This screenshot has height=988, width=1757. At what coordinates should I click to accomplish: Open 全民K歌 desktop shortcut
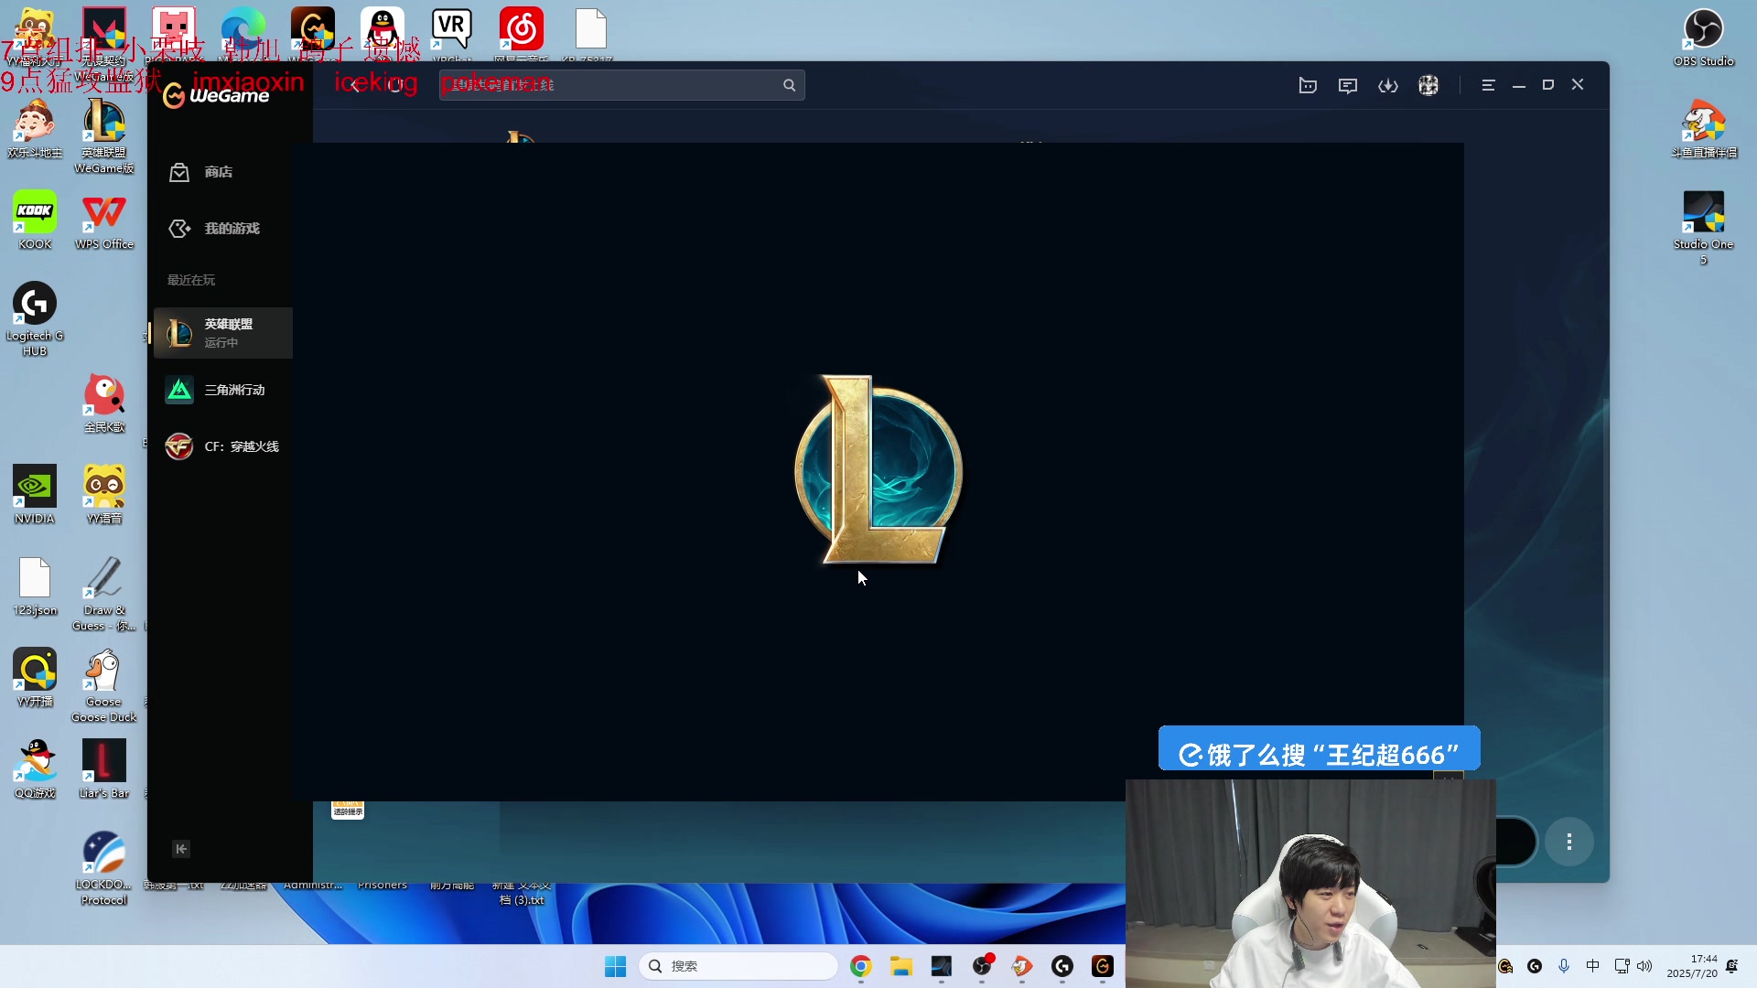coord(104,403)
